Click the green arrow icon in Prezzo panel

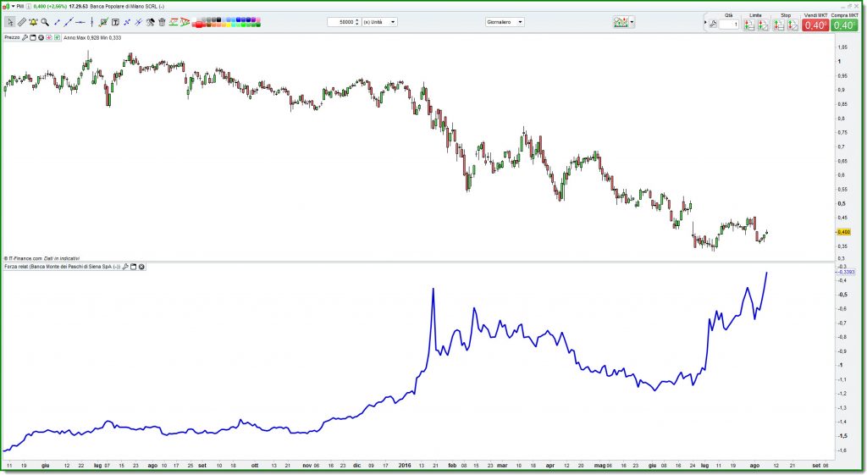(57, 37)
